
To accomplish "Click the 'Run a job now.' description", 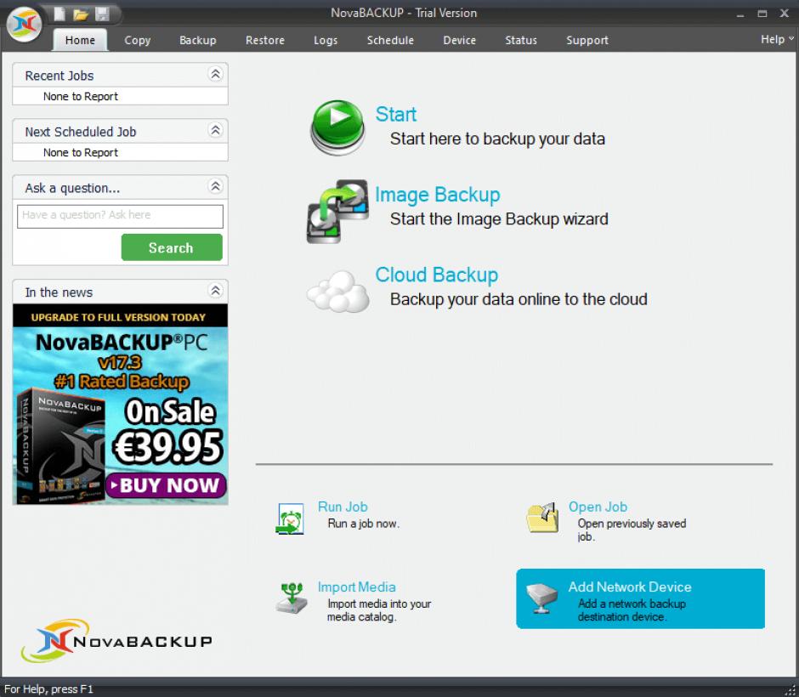I will tap(364, 524).
